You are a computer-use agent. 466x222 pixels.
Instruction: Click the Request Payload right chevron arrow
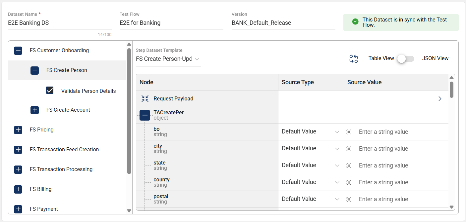coord(440,98)
